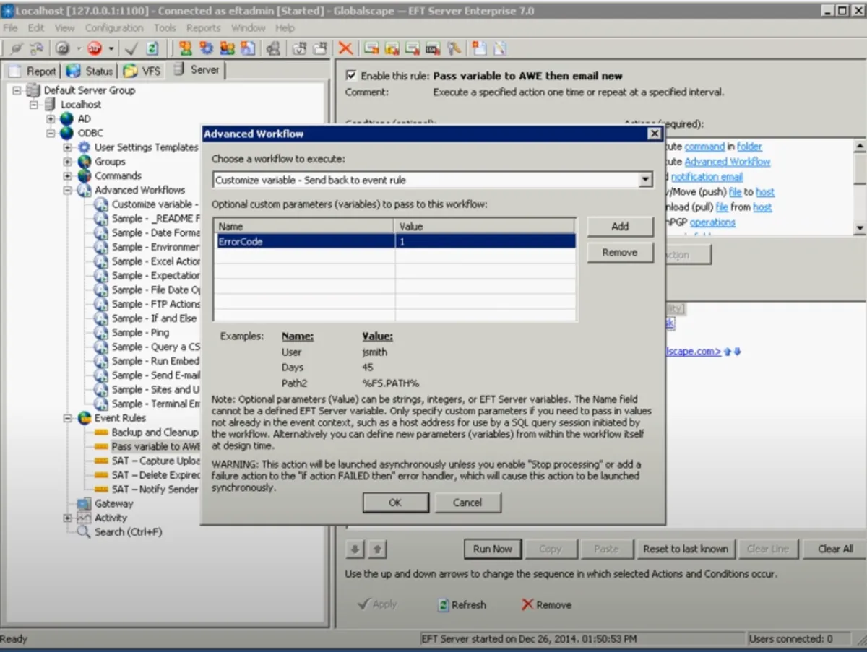Click the ODBC site globe icon in tree

pyautogui.click(x=67, y=133)
